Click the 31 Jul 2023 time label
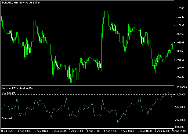Screen dimensions: 188x134 click(7, 131)
